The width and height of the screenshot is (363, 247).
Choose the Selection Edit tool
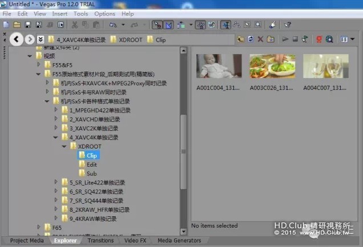coord(247,24)
